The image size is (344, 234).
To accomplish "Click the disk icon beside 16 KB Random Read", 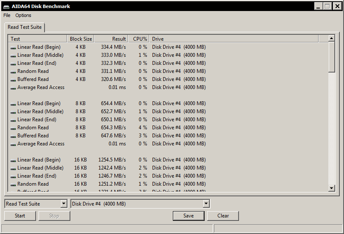I will coord(13,184).
